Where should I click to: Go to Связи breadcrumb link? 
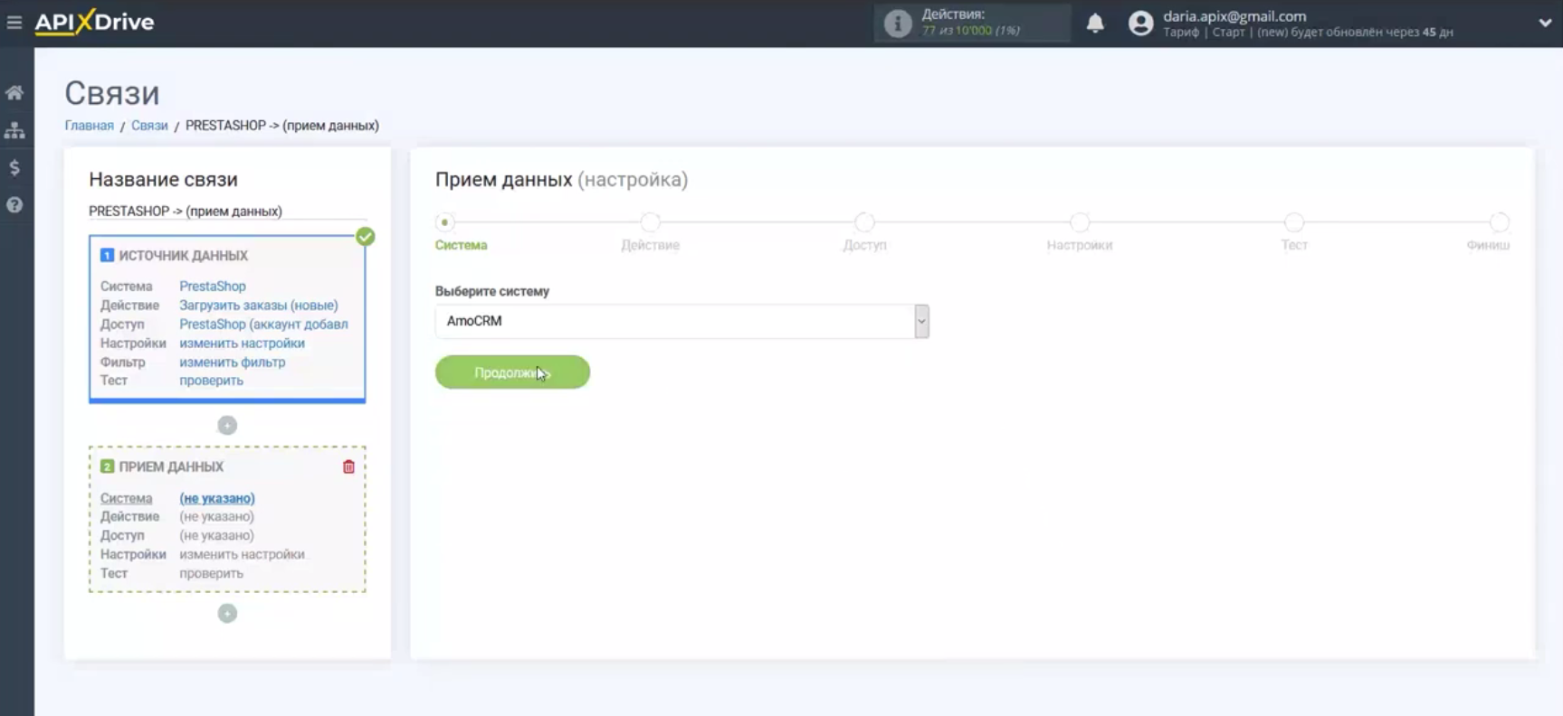coord(149,126)
